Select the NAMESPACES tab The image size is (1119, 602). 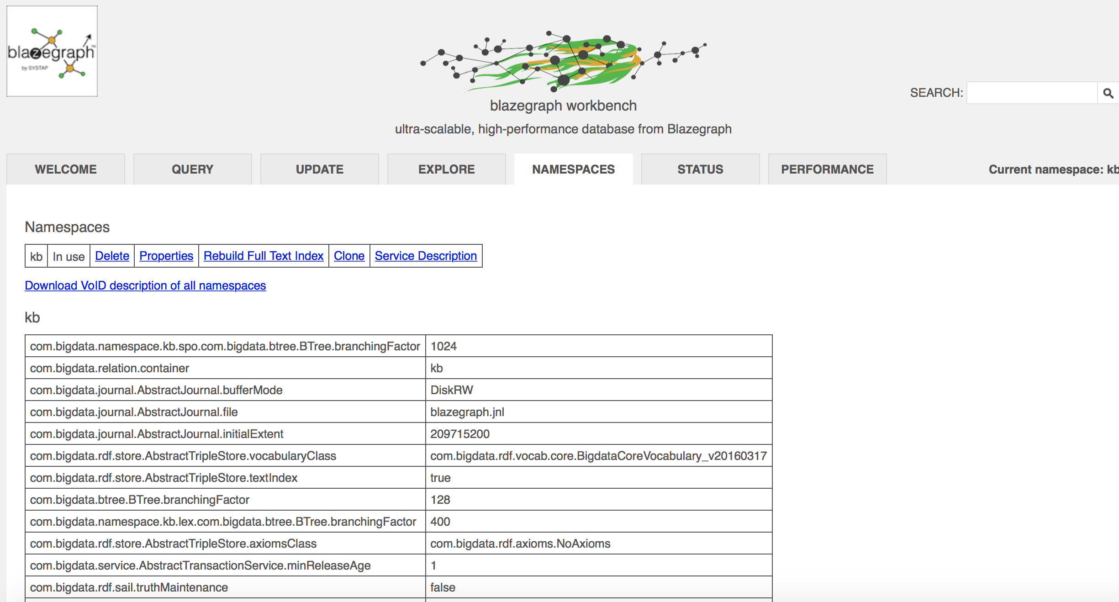click(574, 169)
